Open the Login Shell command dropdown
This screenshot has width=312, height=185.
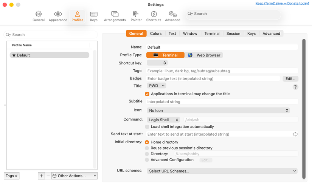point(163,120)
